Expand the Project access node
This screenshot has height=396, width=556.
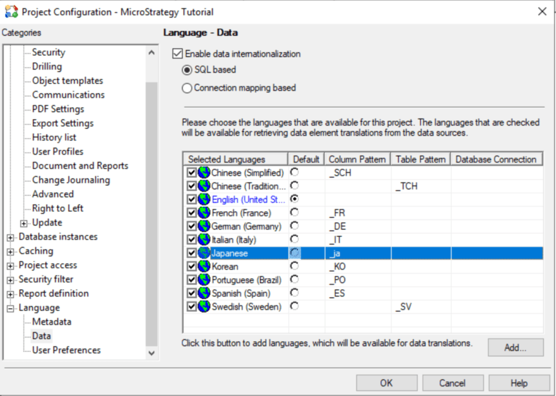[x=10, y=265]
